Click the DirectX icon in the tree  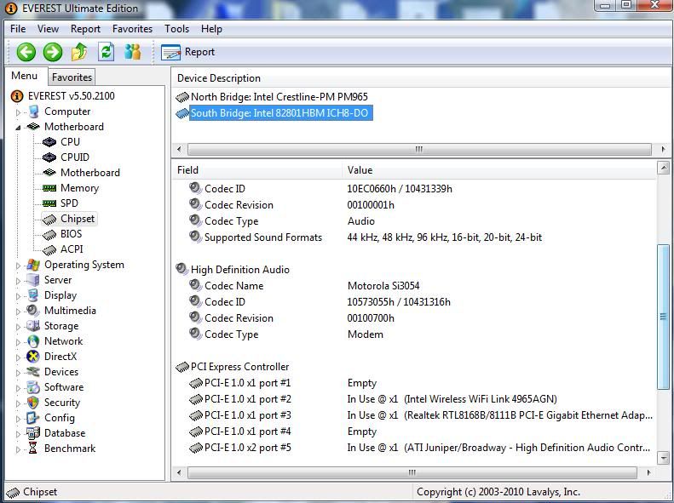(x=33, y=357)
